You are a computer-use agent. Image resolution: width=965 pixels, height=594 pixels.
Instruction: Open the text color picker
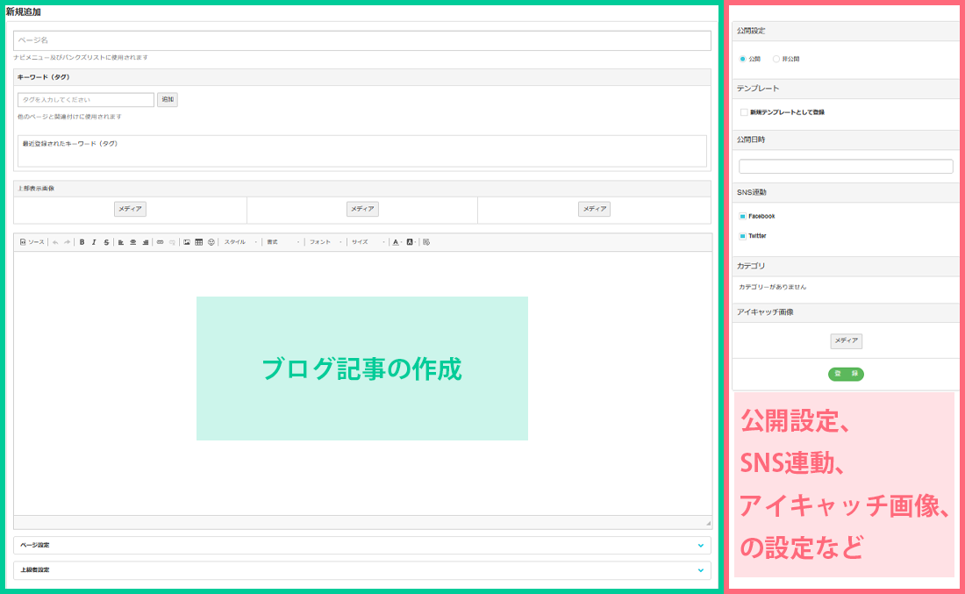397,242
